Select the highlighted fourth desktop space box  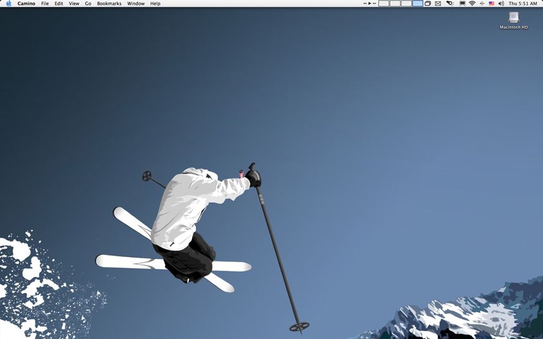coord(418,3)
